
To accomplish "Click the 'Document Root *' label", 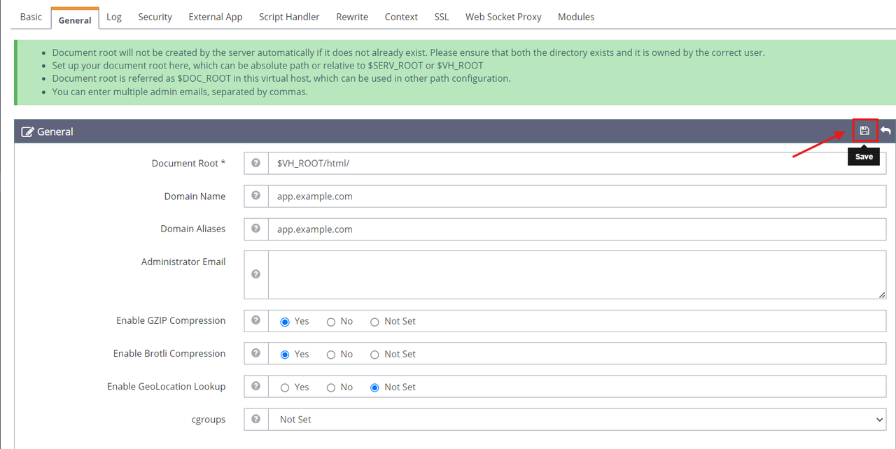I will pos(188,163).
